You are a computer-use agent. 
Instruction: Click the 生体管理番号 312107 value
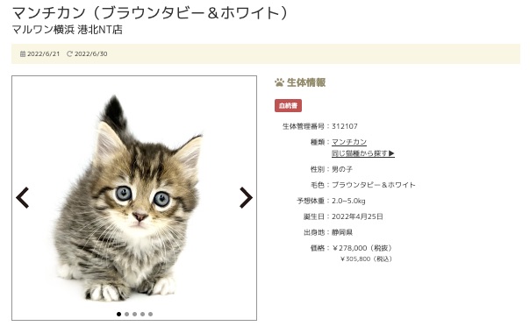point(345,126)
